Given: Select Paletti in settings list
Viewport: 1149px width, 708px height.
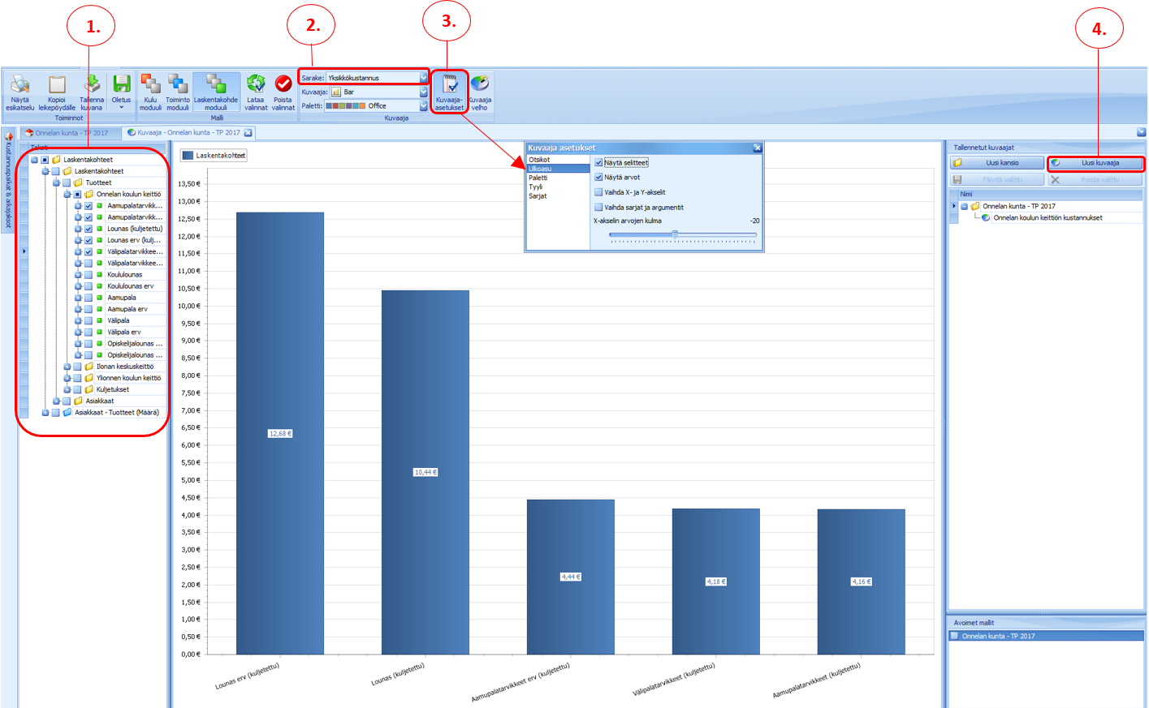Looking at the screenshot, I should tap(558, 178).
